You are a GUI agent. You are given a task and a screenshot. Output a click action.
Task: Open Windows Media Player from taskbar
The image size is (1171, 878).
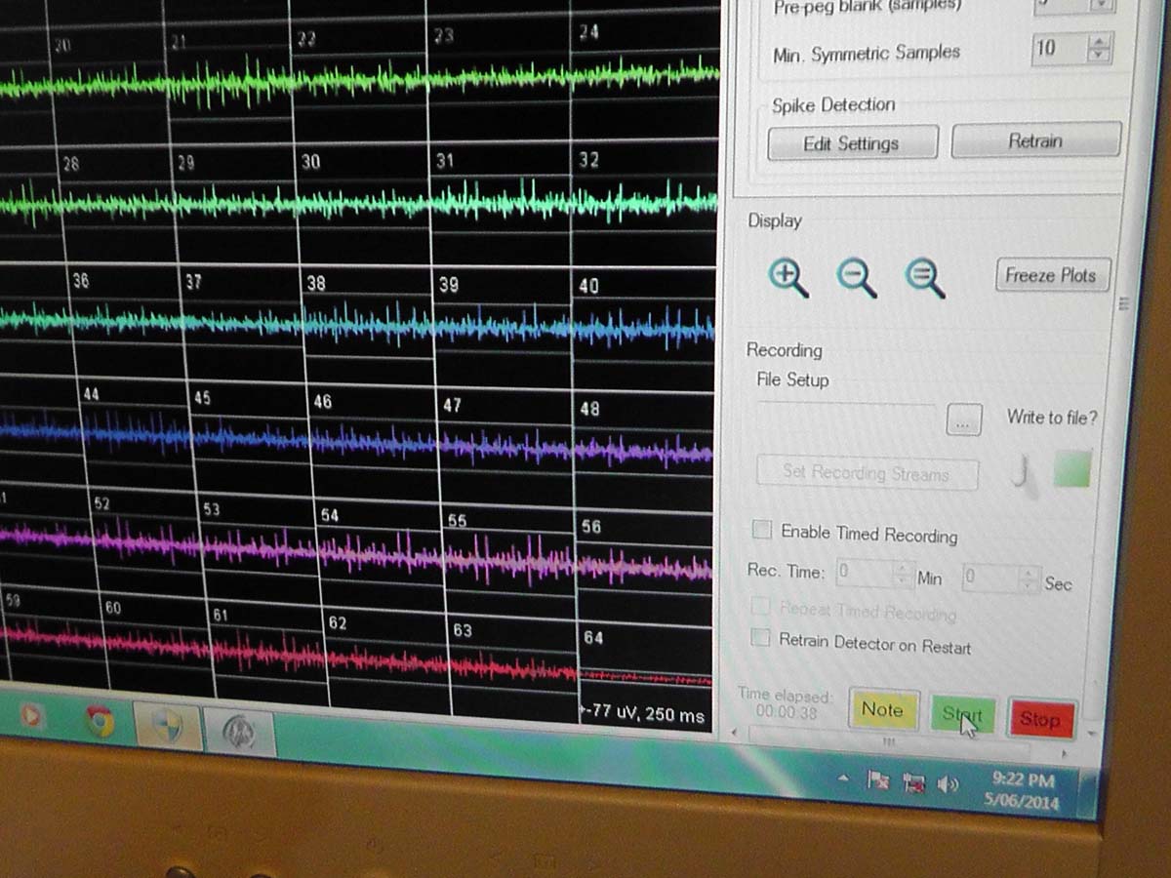coord(32,716)
